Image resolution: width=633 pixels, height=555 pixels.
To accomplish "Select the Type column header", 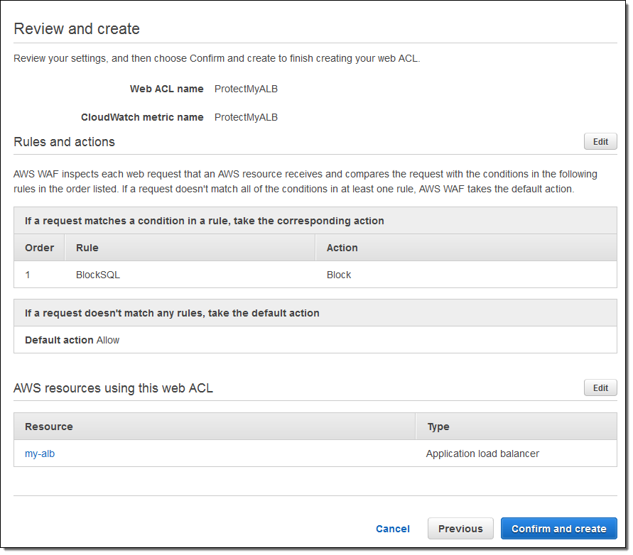I will pos(438,427).
